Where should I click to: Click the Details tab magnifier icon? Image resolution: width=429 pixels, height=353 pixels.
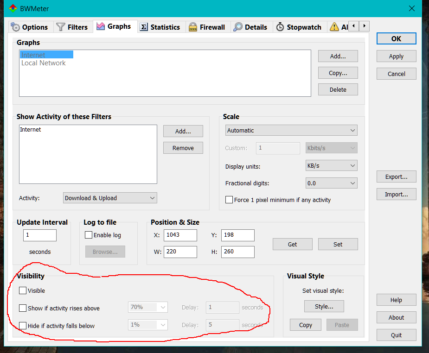(238, 27)
